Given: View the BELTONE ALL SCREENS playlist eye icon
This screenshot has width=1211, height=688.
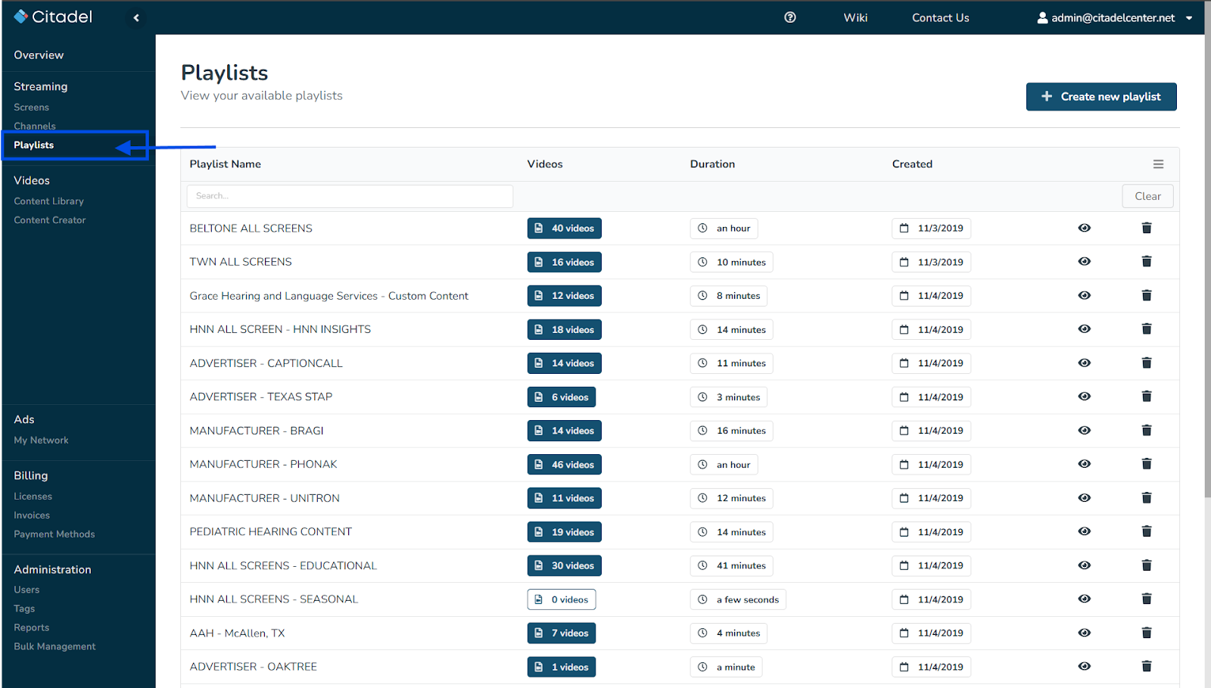Looking at the screenshot, I should click(x=1085, y=228).
